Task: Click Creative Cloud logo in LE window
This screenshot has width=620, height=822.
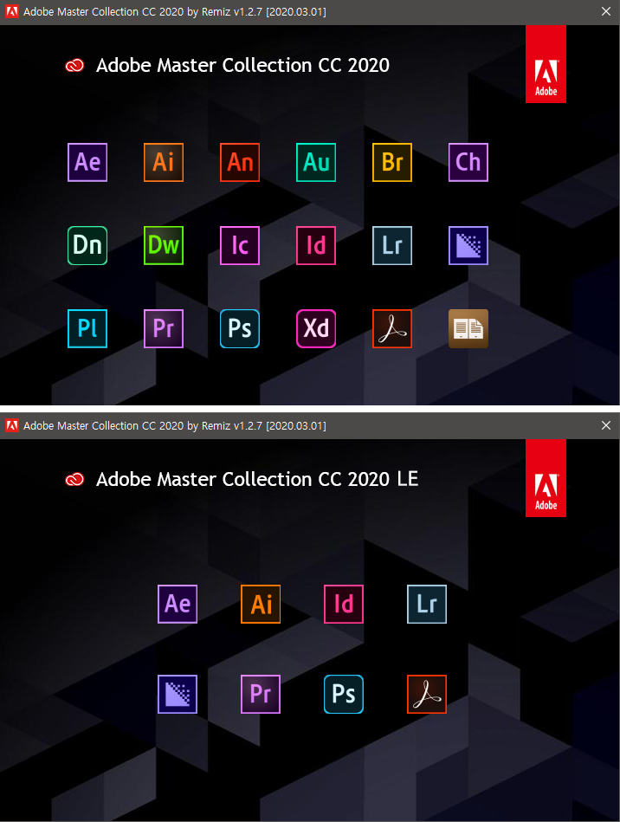Action: [x=74, y=480]
